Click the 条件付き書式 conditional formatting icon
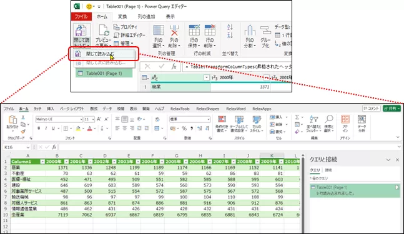The height and width of the screenshot is (234, 404). point(222,119)
